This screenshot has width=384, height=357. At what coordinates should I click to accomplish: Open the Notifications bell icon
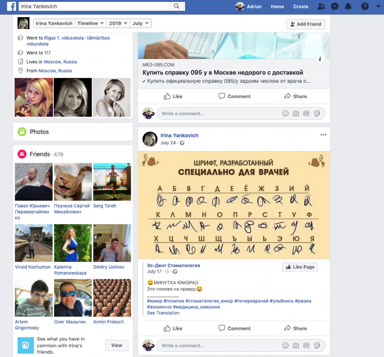pos(348,7)
